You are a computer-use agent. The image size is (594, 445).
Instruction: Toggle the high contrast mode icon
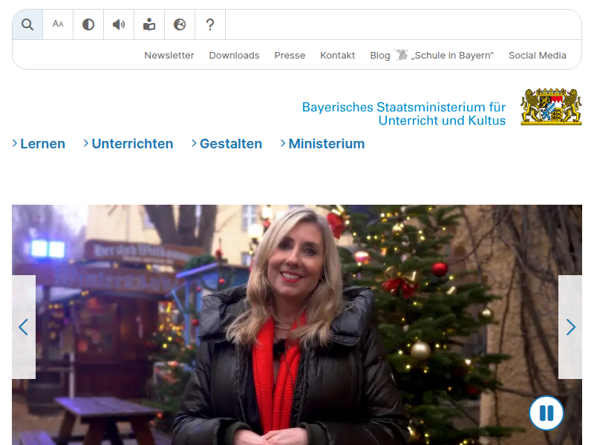pos(88,24)
